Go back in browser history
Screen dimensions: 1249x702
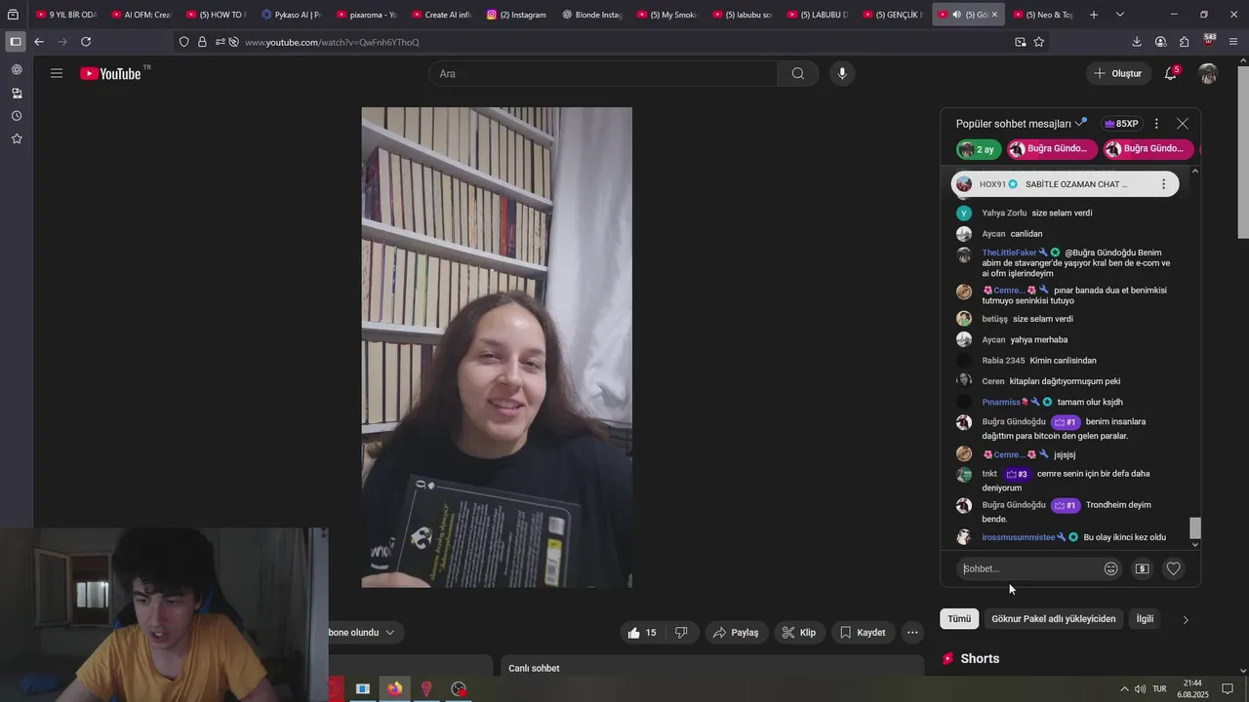click(x=38, y=42)
